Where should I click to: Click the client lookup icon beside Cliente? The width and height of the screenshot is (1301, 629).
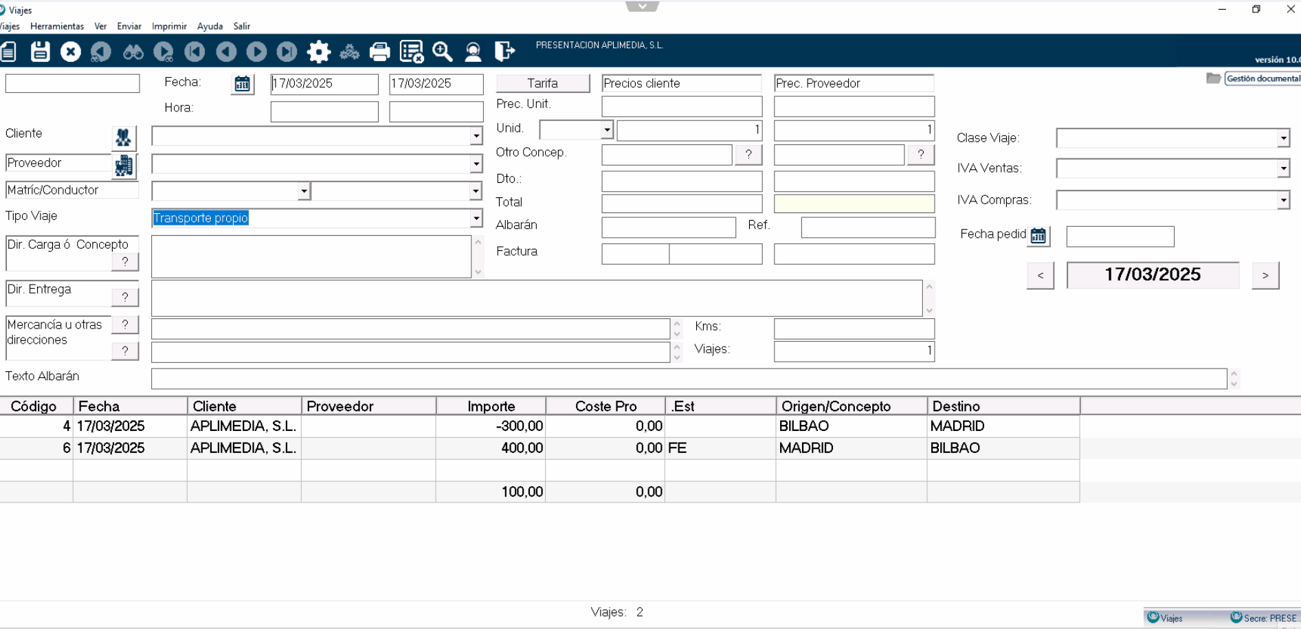tap(124, 137)
